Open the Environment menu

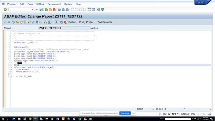pyautogui.click(x=54, y=4)
